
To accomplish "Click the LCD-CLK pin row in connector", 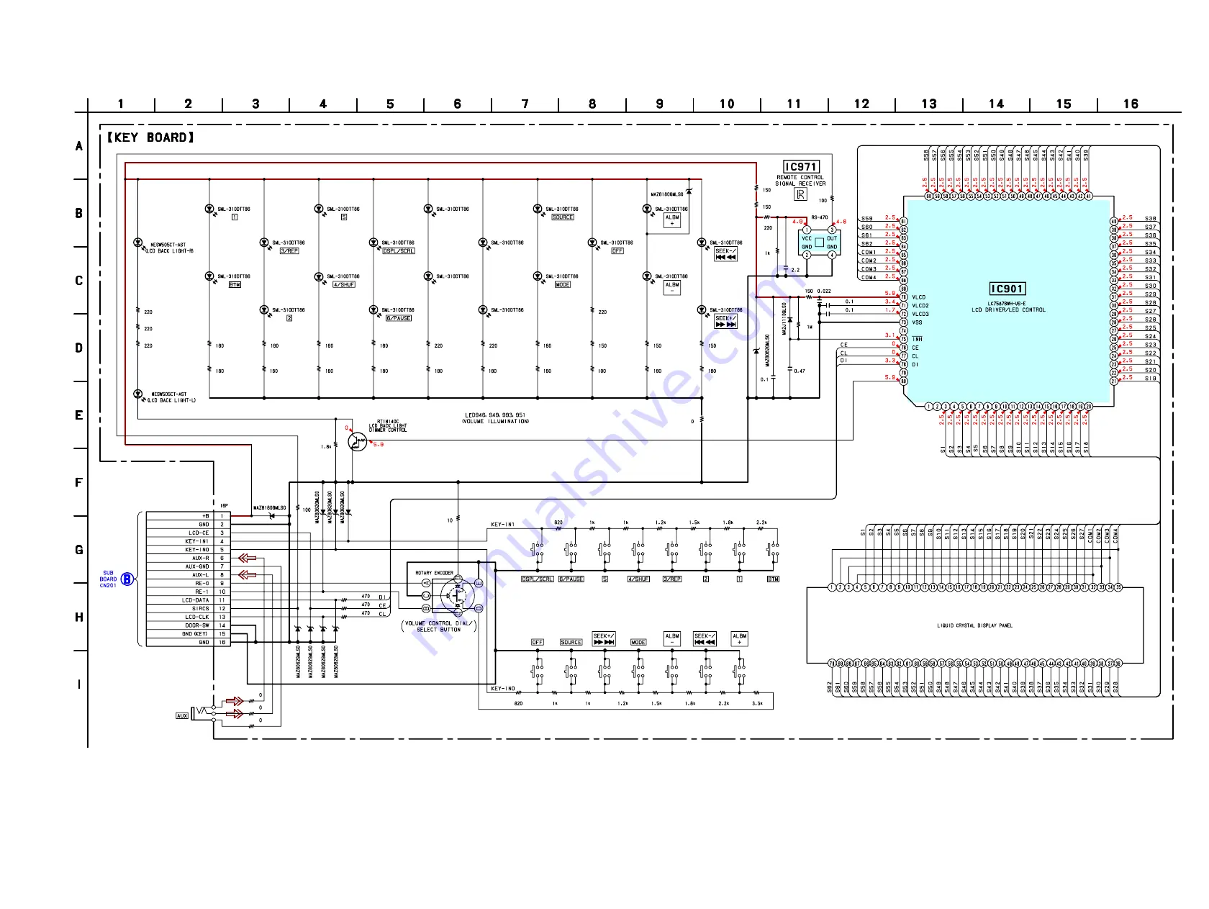I will tap(189, 617).
